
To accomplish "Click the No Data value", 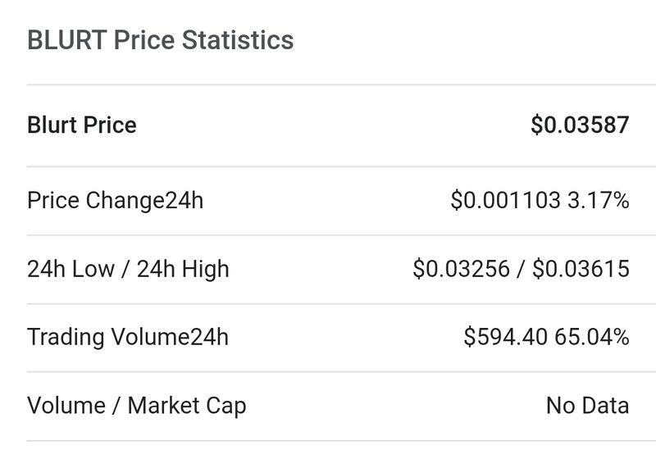I will 587,405.
